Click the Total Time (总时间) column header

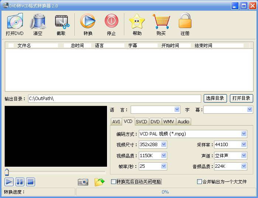(x=77, y=45)
